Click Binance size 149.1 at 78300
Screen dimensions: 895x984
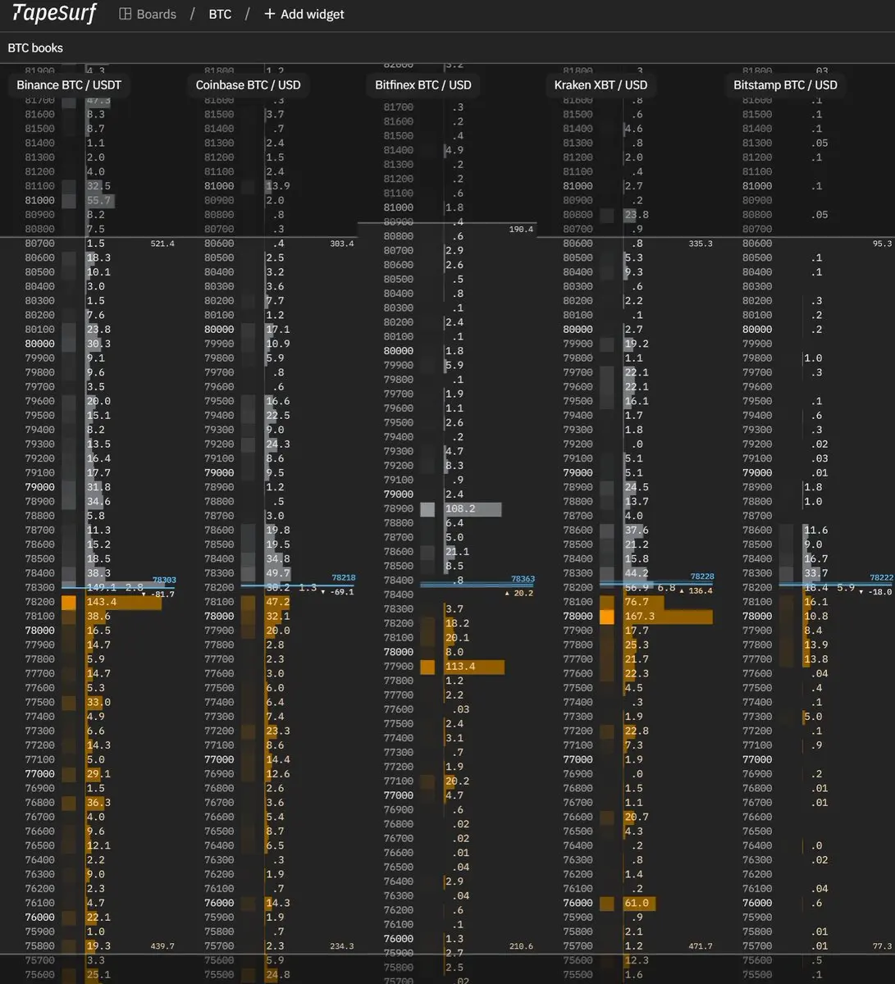point(102,587)
